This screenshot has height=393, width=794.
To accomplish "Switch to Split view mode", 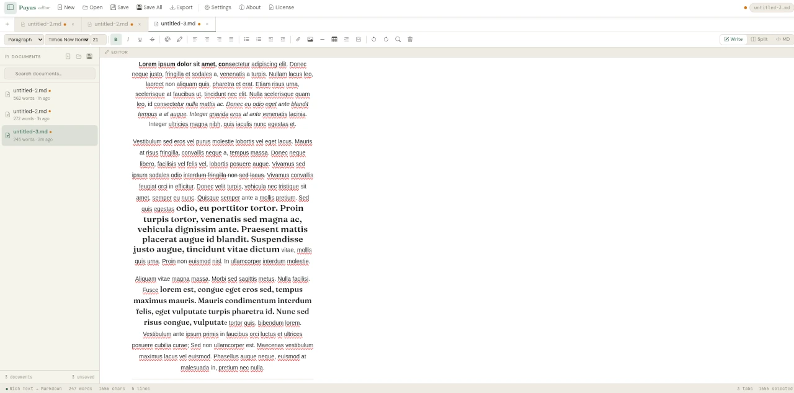I will (759, 39).
